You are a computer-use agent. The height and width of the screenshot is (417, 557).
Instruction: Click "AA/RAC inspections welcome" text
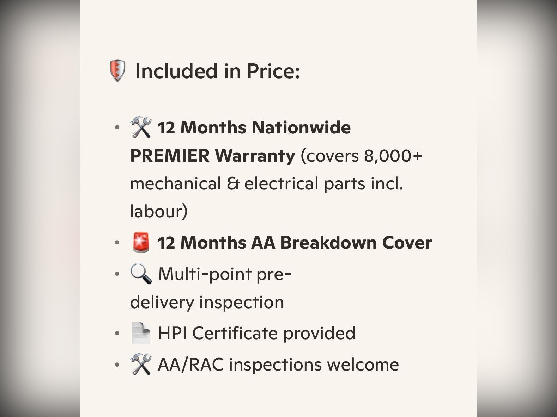click(278, 364)
